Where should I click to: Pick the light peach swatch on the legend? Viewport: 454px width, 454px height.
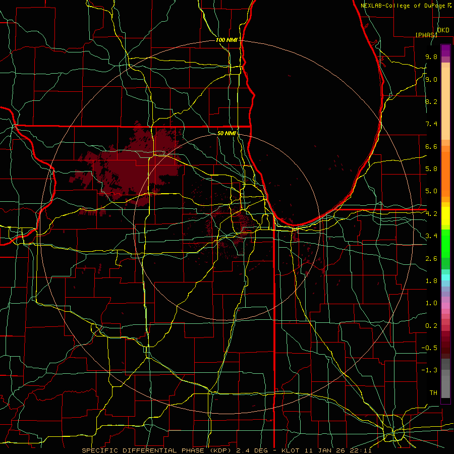tap(445, 104)
